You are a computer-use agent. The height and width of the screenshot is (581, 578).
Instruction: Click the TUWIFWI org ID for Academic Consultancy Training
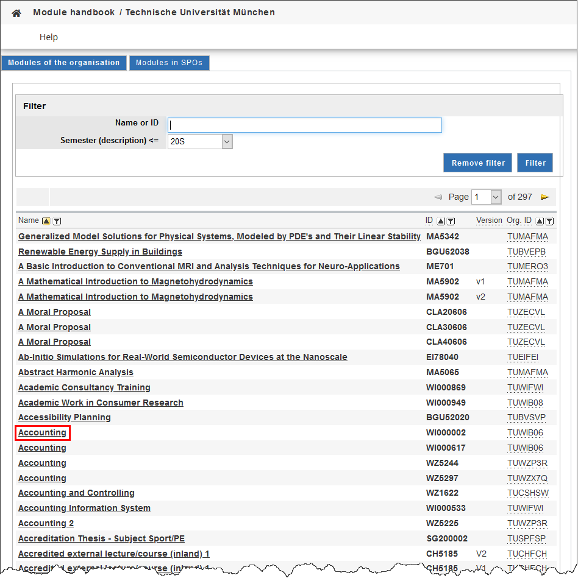524,387
